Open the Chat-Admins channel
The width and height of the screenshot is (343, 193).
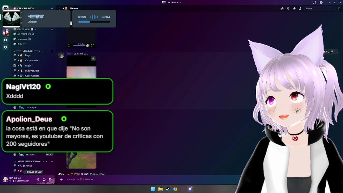(x=33, y=60)
